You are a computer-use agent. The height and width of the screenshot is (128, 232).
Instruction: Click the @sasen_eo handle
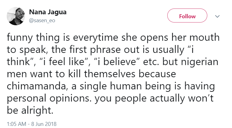click(42, 20)
